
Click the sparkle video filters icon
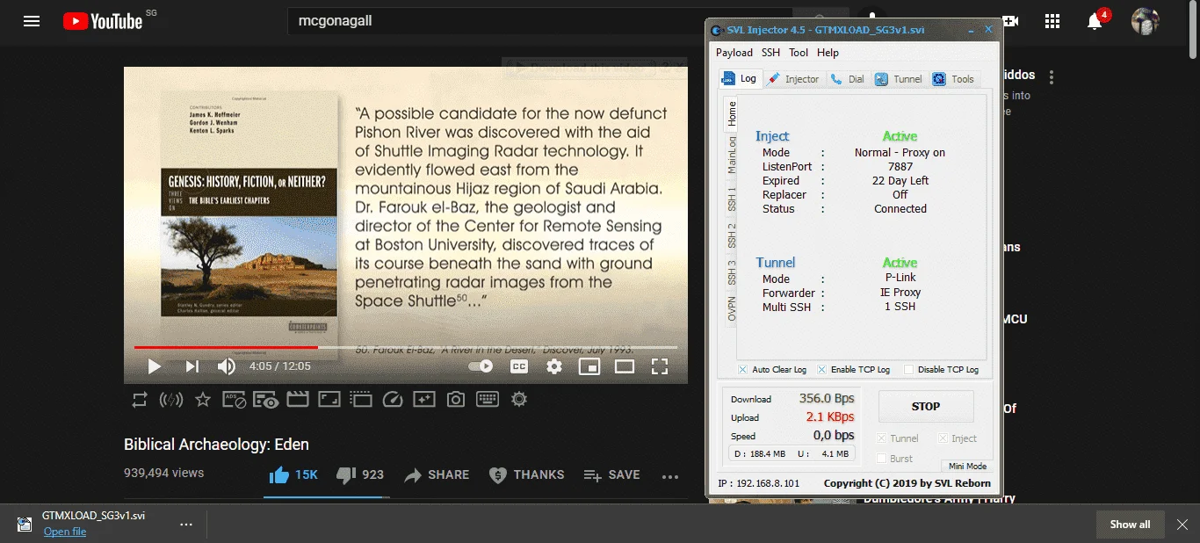(424, 400)
